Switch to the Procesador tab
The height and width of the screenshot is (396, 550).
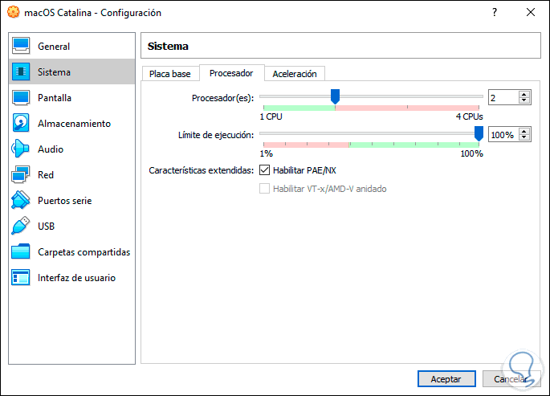[x=231, y=73]
